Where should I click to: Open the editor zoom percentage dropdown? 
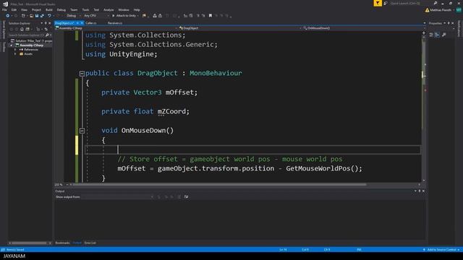(61, 185)
